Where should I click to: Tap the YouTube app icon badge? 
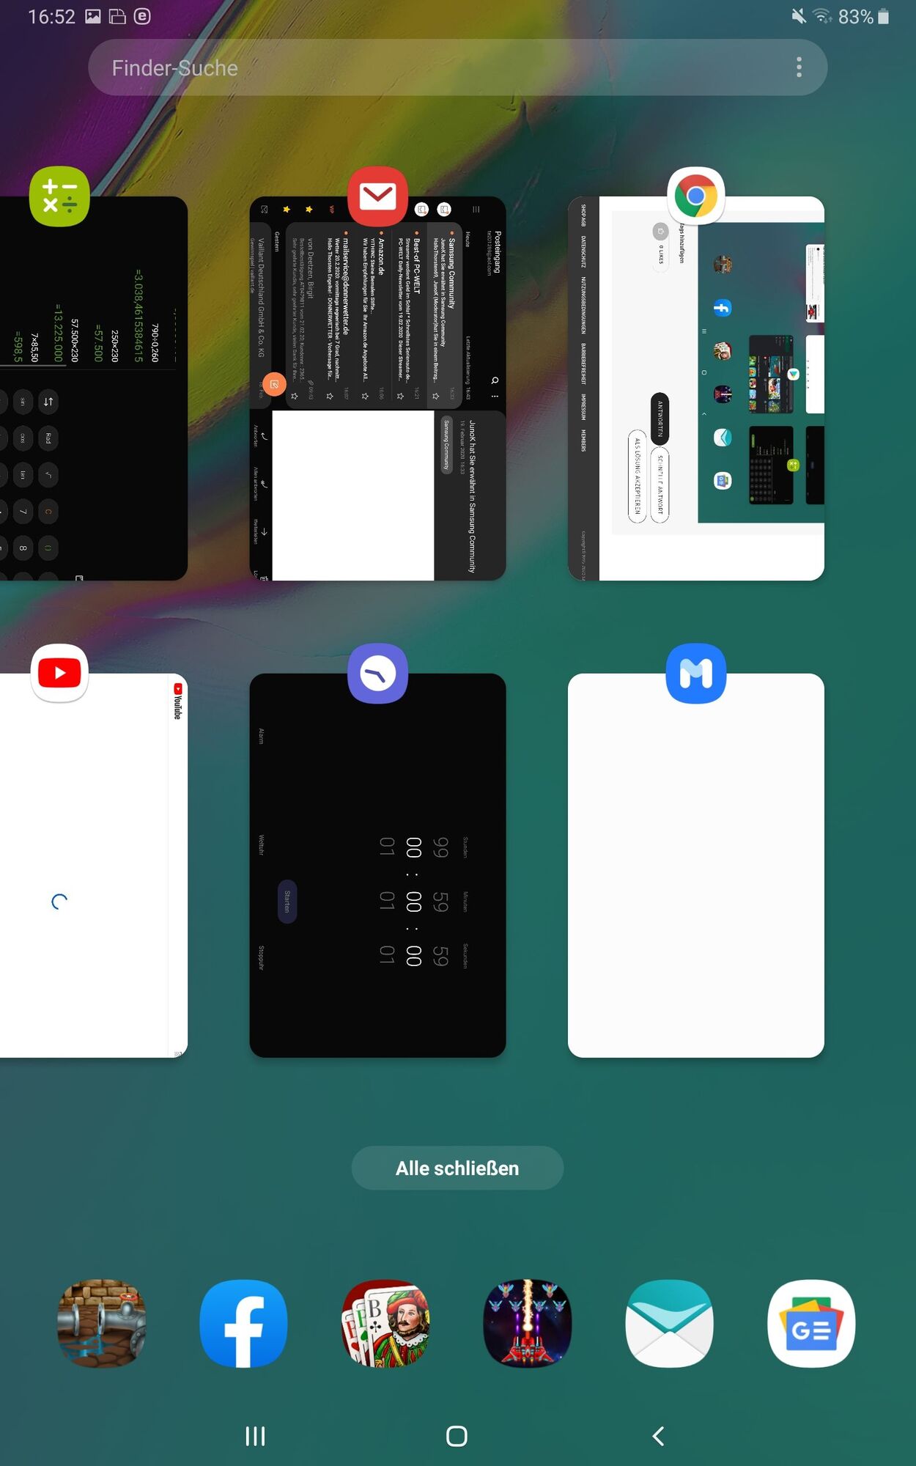click(59, 673)
